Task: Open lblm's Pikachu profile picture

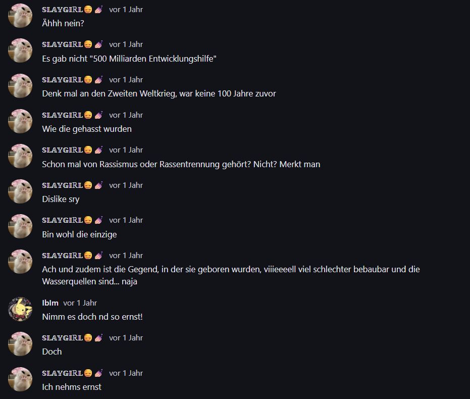Action: [x=21, y=309]
